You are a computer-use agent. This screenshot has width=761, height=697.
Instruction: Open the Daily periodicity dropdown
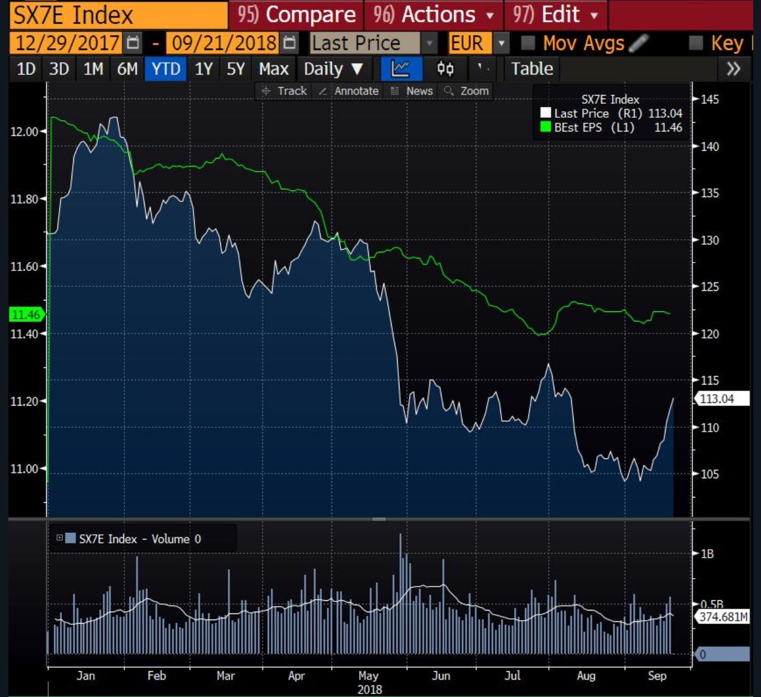[x=334, y=69]
